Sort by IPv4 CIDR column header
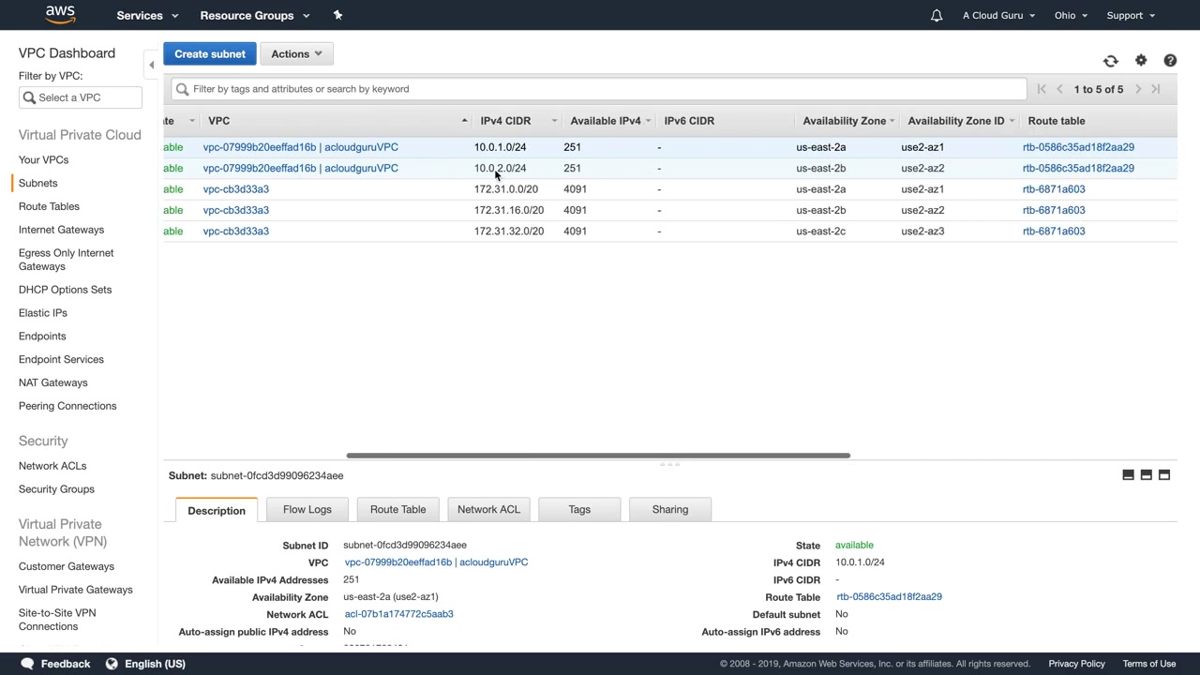Image resolution: width=1200 pixels, height=675 pixels. click(517, 121)
